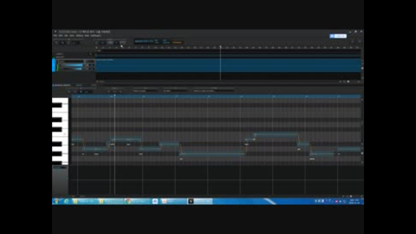
Task: Open the last menu bar item
Action: pyautogui.click(x=96, y=36)
